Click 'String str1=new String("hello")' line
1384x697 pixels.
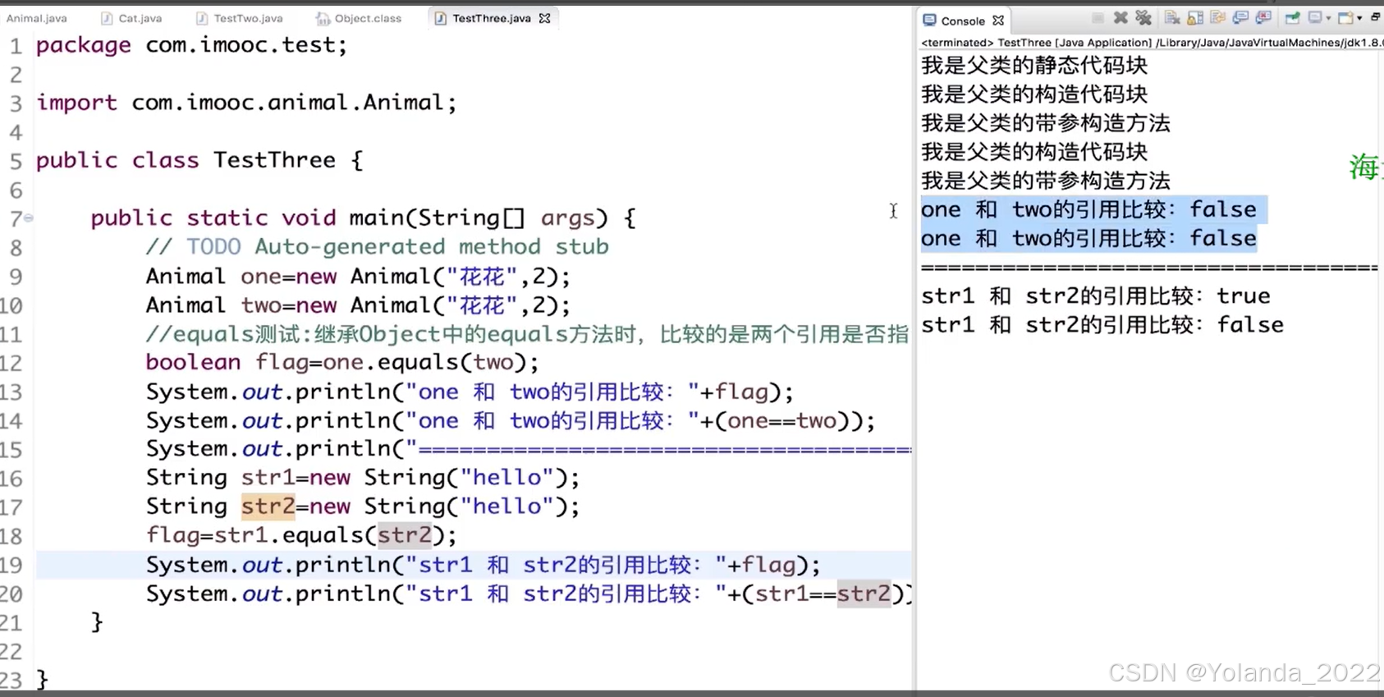pyautogui.click(x=363, y=478)
